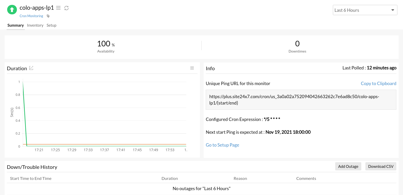Open the Duration chart expand icon
Screen dimensions: 403x195
point(31,68)
